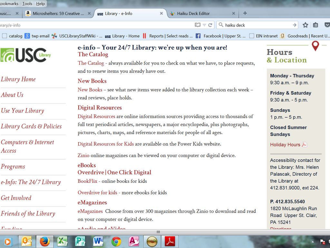330x248 pixels.
Task: Close the Library - e-Info tab
Action: tap(161, 14)
